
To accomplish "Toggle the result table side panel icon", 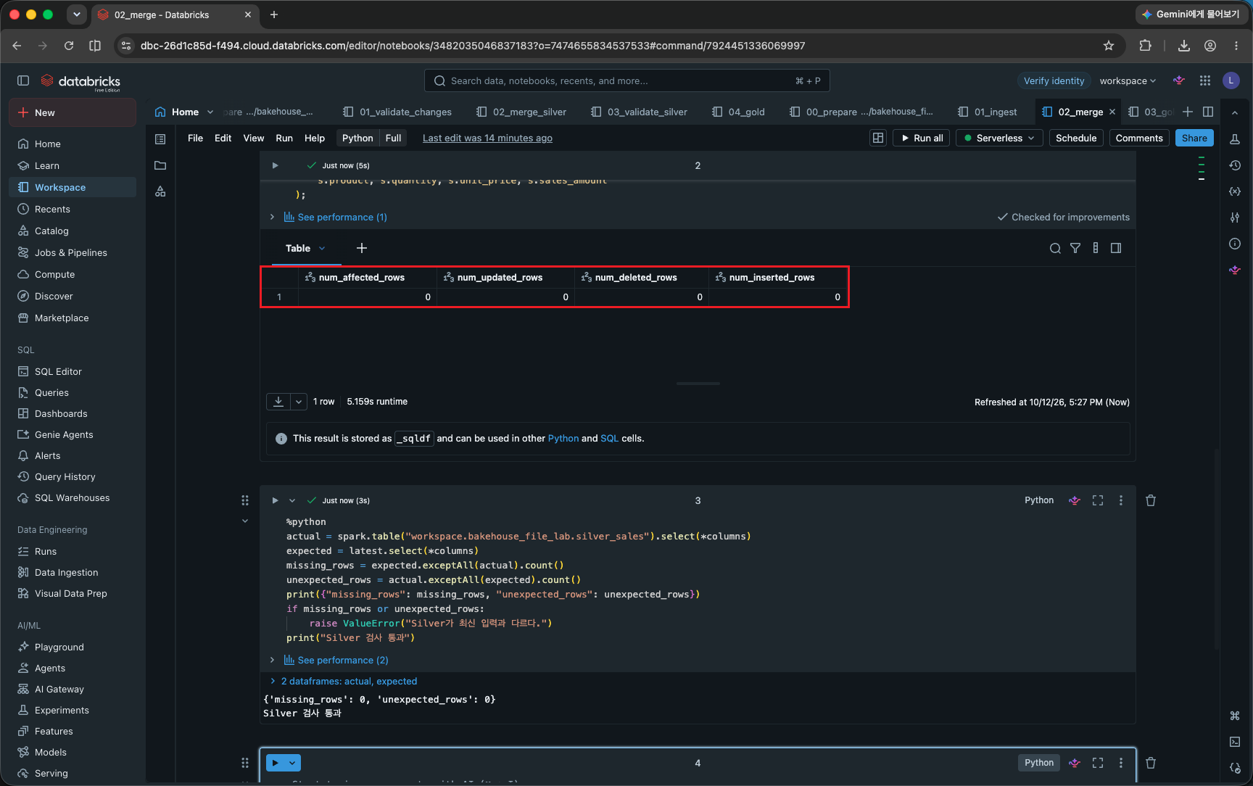I will point(1116,249).
